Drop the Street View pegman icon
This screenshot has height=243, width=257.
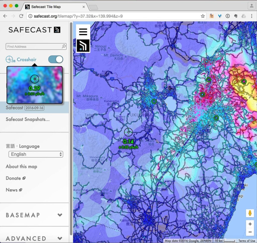tap(250, 213)
